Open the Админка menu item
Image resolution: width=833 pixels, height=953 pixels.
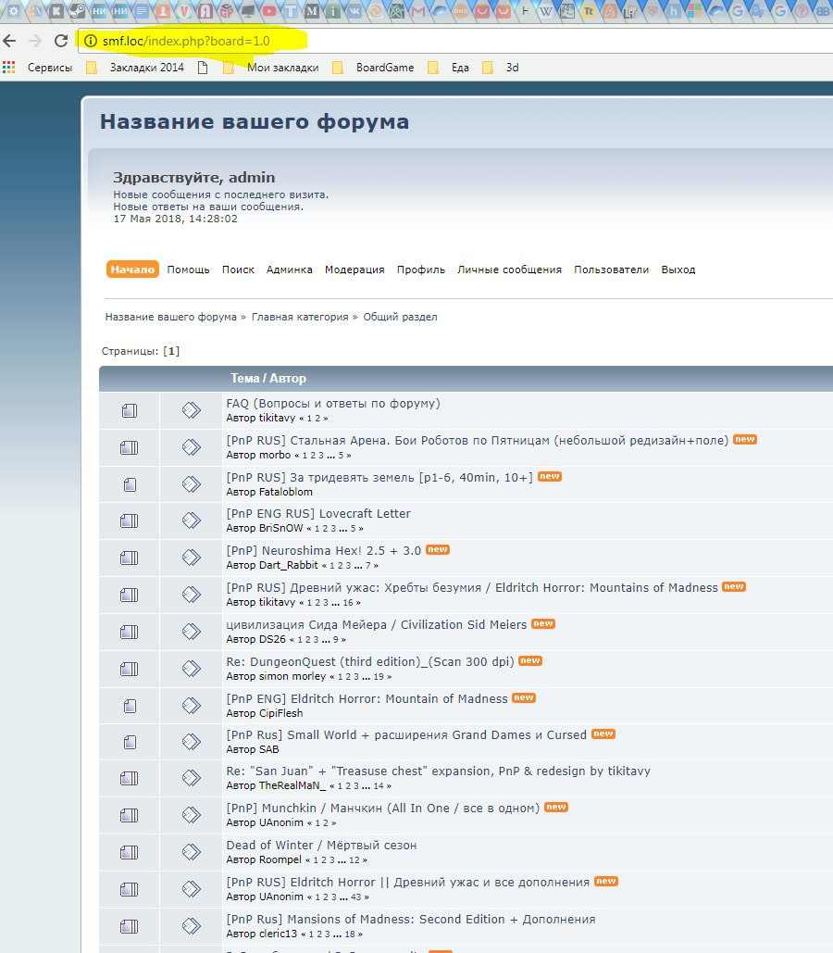[x=289, y=270]
